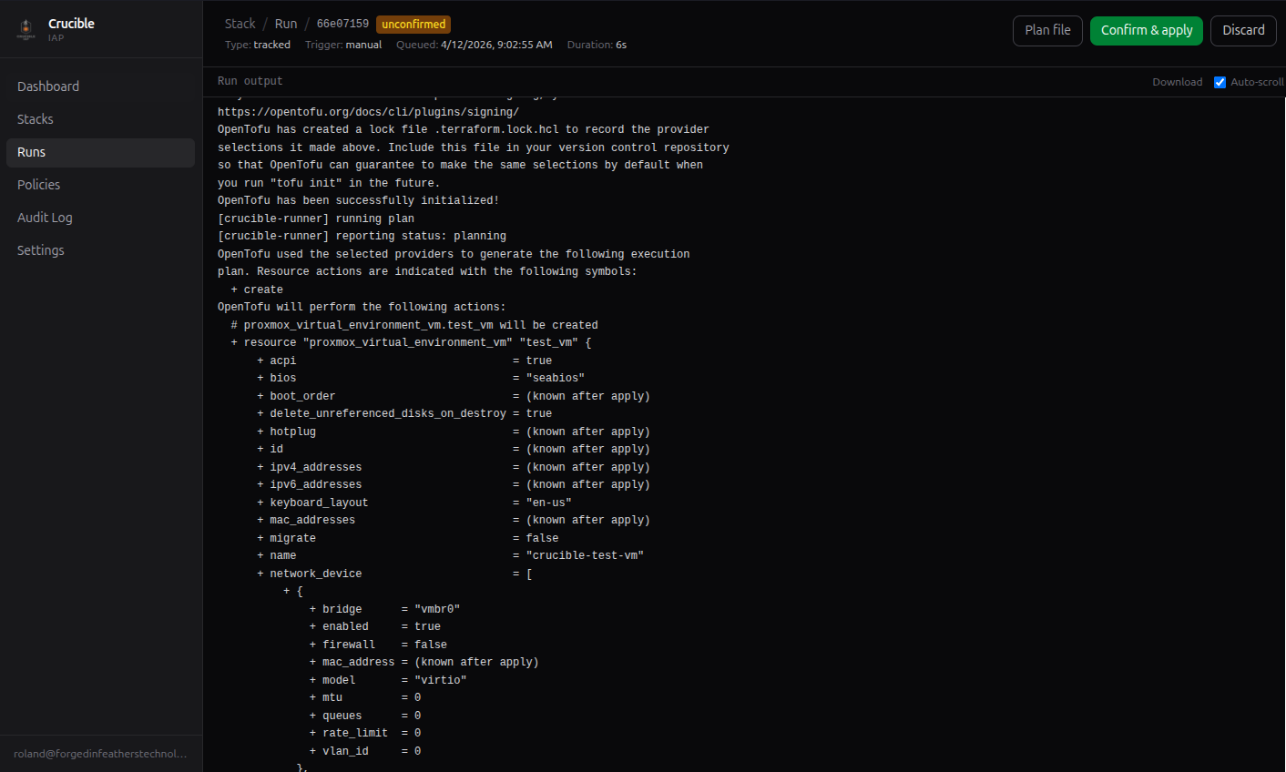Viewport: 1286px width, 772px height.
Task: Click the Stack breadcrumb link
Action: point(240,23)
